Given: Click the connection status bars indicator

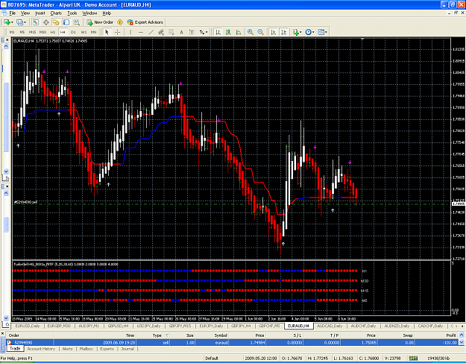Looking at the screenshot, I should 413,359.
